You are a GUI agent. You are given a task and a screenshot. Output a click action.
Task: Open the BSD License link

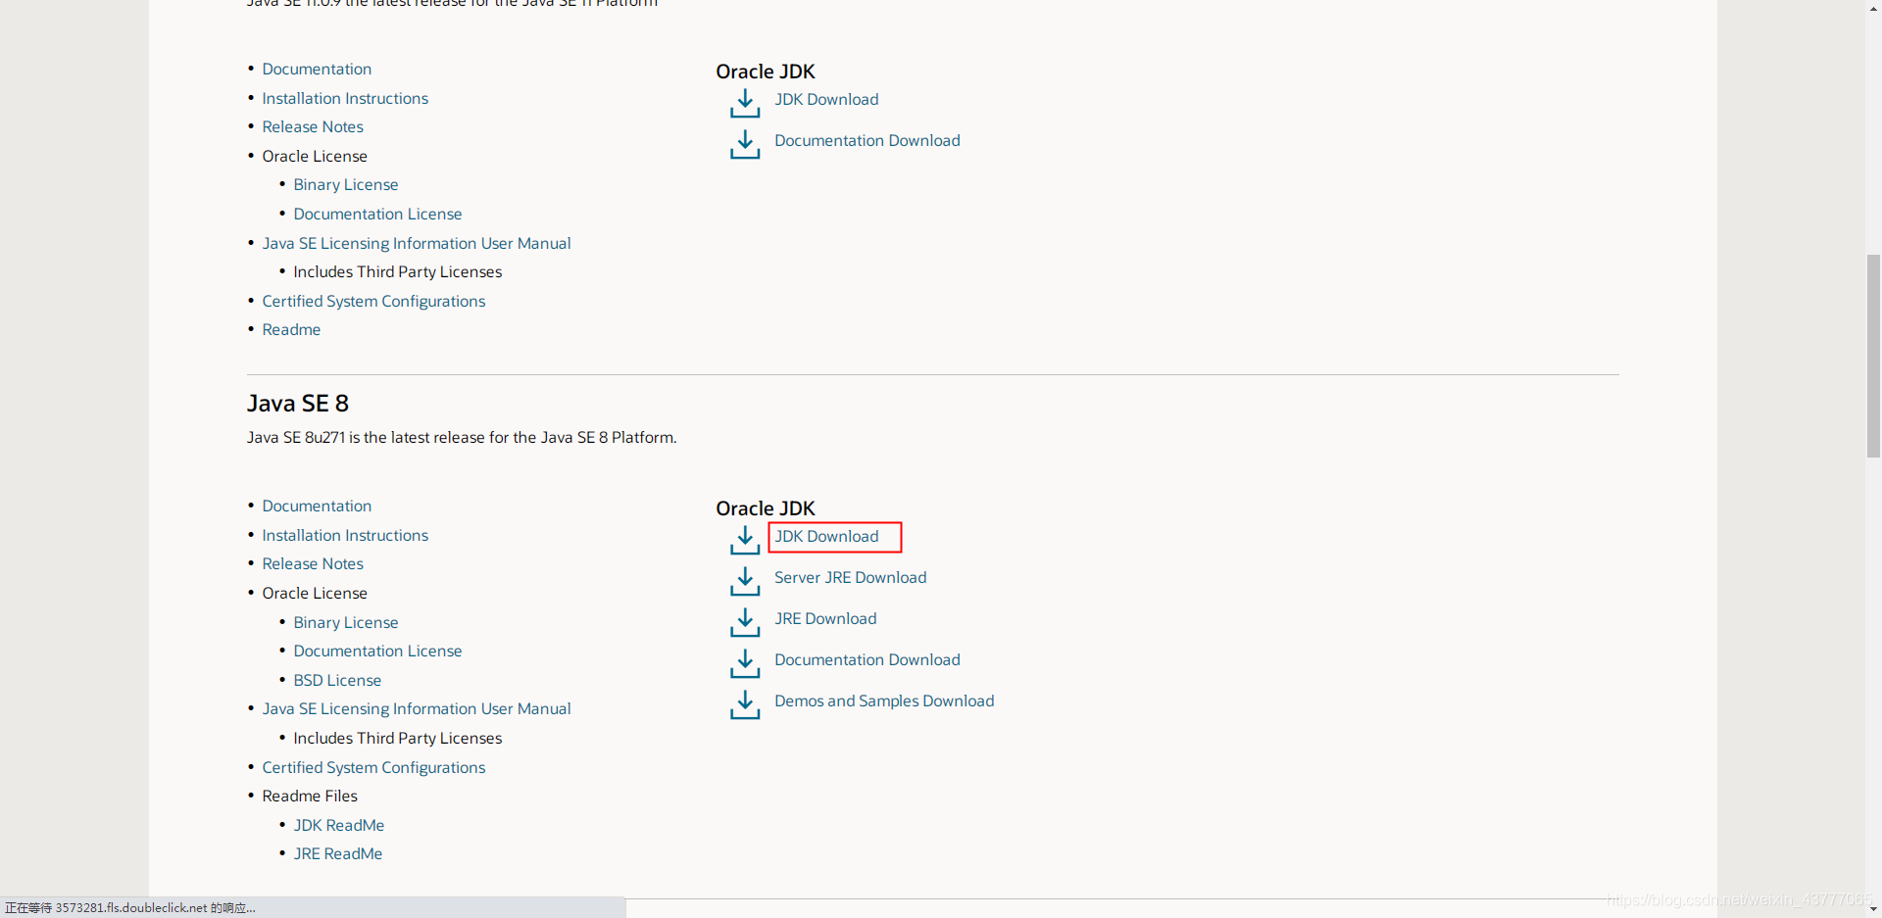(337, 680)
